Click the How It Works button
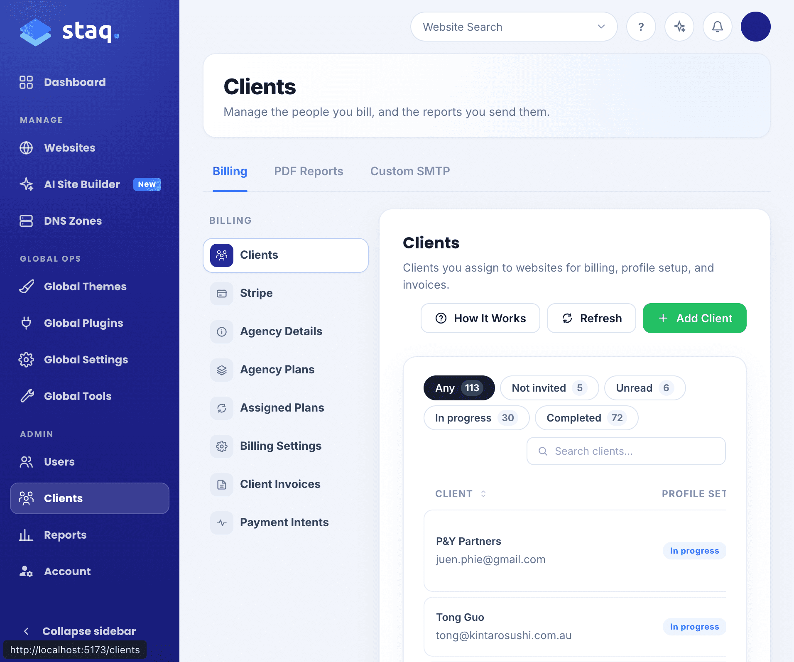The height and width of the screenshot is (662, 794). tap(480, 318)
